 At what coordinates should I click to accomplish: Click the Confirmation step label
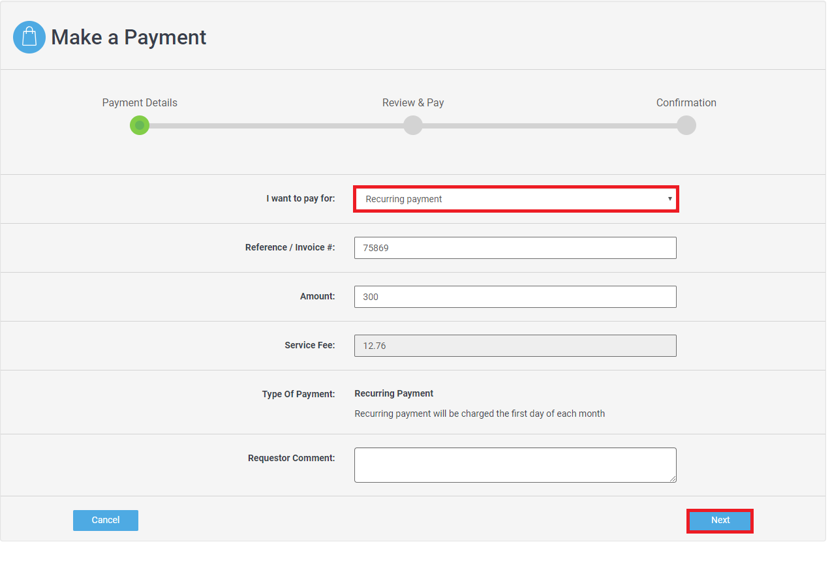coord(686,103)
